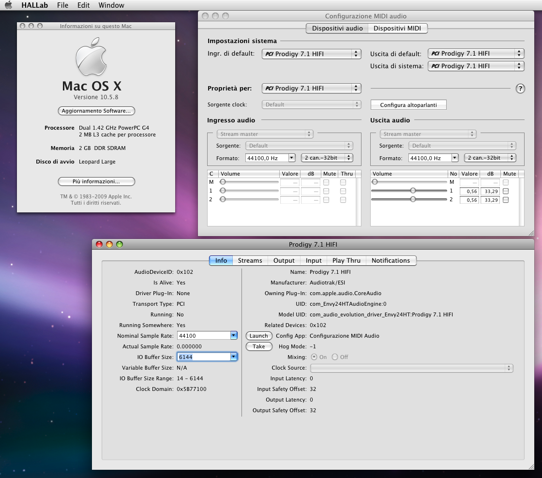The width and height of the screenshot is (542, 478).
Task: Click the Manufacturer value "Audiotrak/ESI"
Action: pos(327,283)
